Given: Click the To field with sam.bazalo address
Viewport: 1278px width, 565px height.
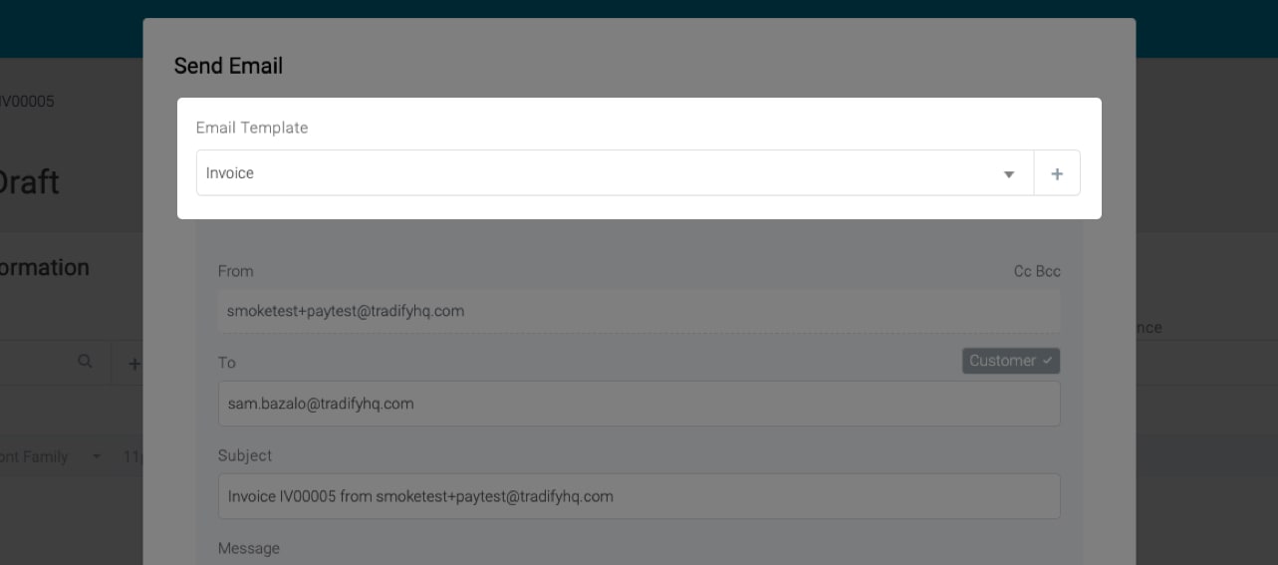Looking at the screenshot, I should (x=639, y=404).
